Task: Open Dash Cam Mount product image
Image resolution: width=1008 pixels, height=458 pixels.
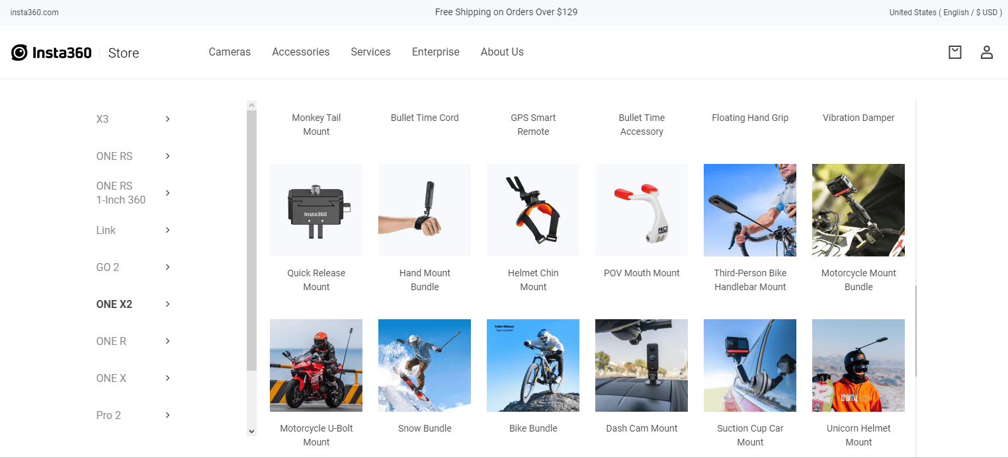Action: click(x=642, y=365)
